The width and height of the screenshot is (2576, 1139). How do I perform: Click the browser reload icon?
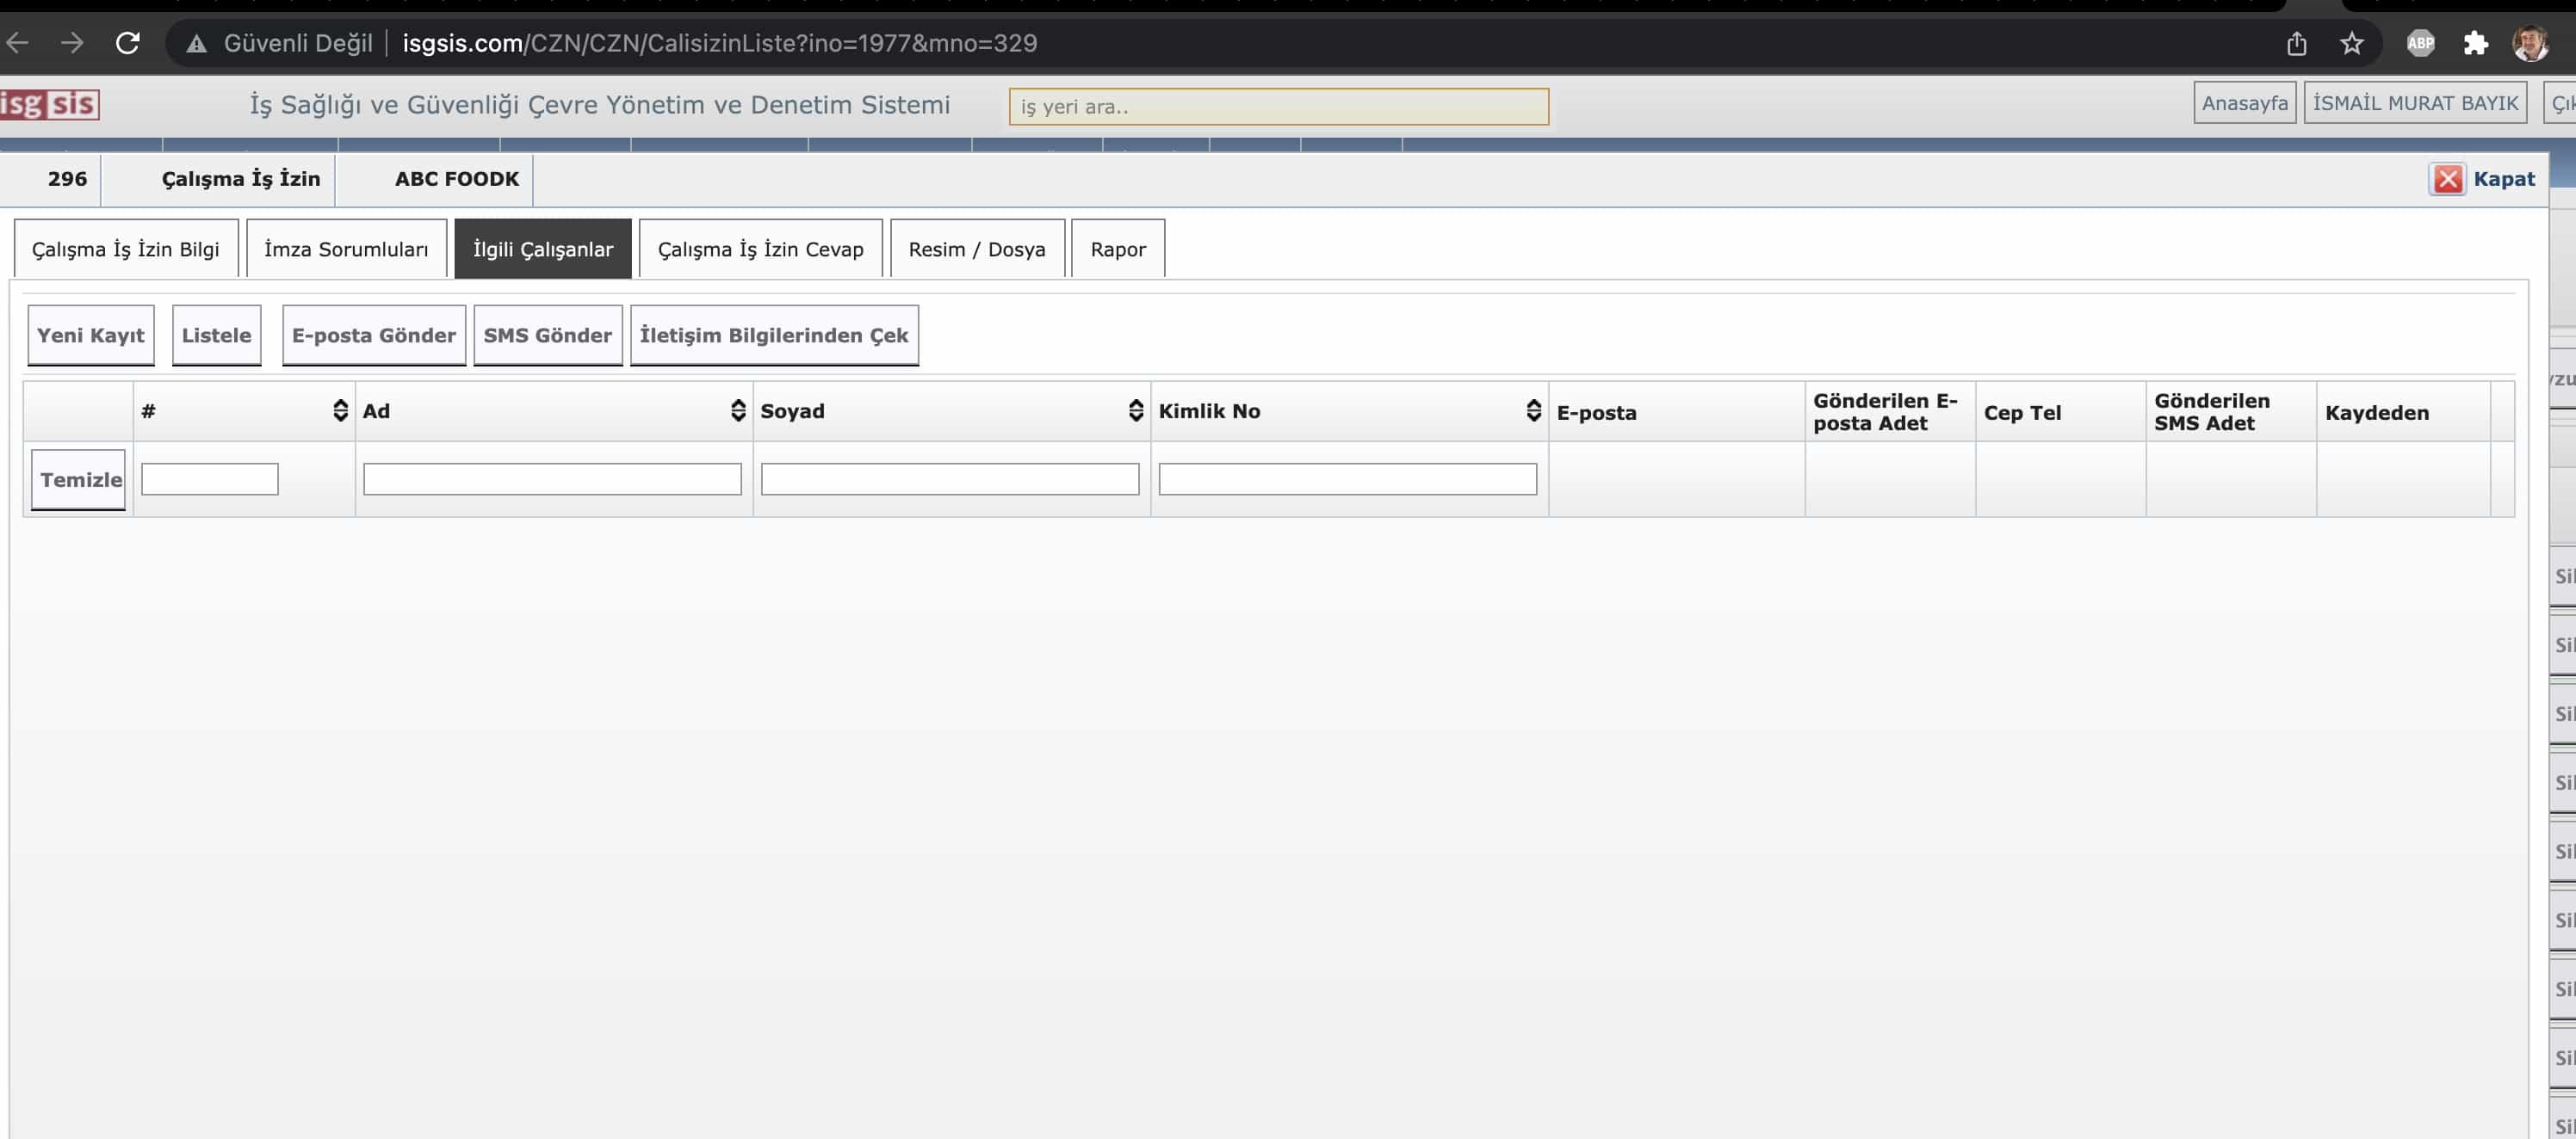(127, 43)
